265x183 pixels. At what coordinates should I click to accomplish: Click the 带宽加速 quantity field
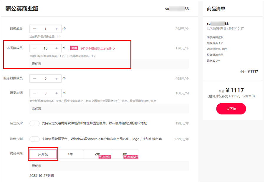[x=45, y=93]
